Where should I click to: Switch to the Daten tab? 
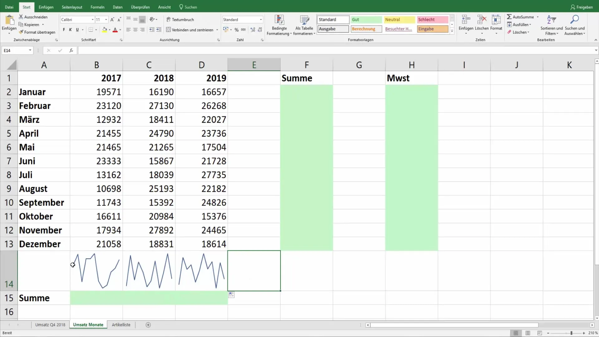[118, 7]
